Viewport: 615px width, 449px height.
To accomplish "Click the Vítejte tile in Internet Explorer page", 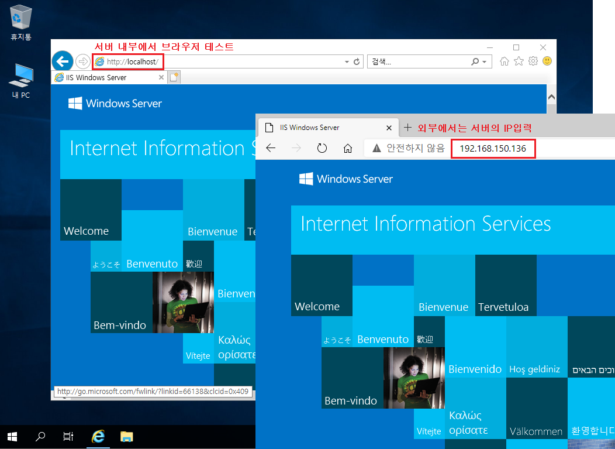I will pyautogui.click(x=198, y=348).
